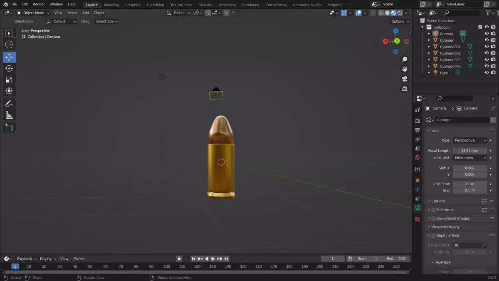Switch to the Modeling workspace tab
499x281 pixels.
click(x=111, y=5)
